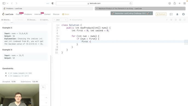Open the user profile avatar menu
Screen dimensions: 188x106
[x=183, y=14]
